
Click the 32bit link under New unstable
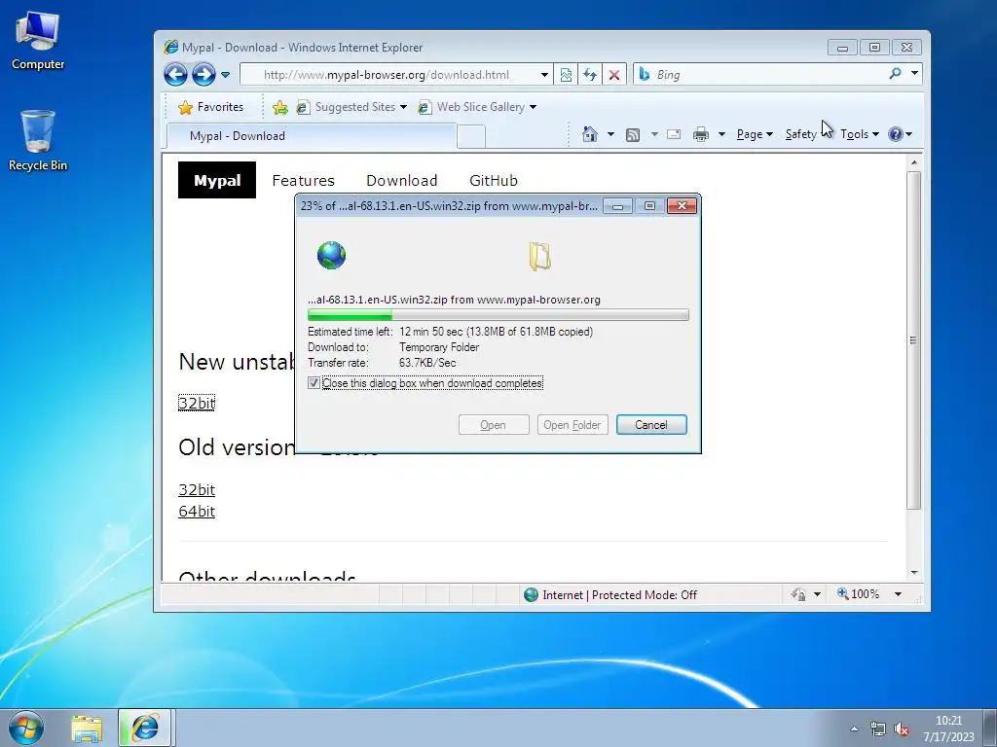(x=197, y=403)
